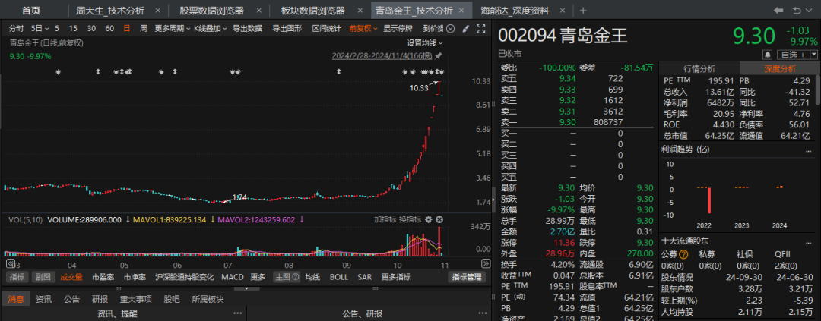
Task: Click the 指标管理 button
Action: (x=466, y=277)
